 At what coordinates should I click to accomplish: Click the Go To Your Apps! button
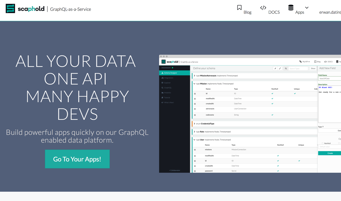point(77,159)
